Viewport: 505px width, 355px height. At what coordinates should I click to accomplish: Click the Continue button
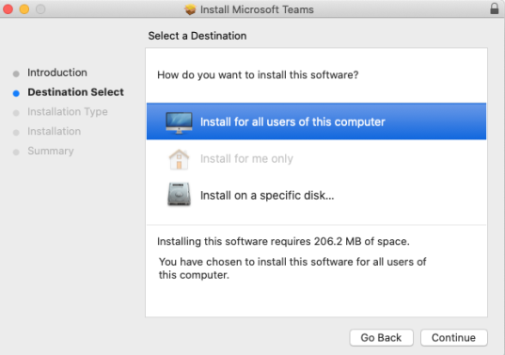454,338
